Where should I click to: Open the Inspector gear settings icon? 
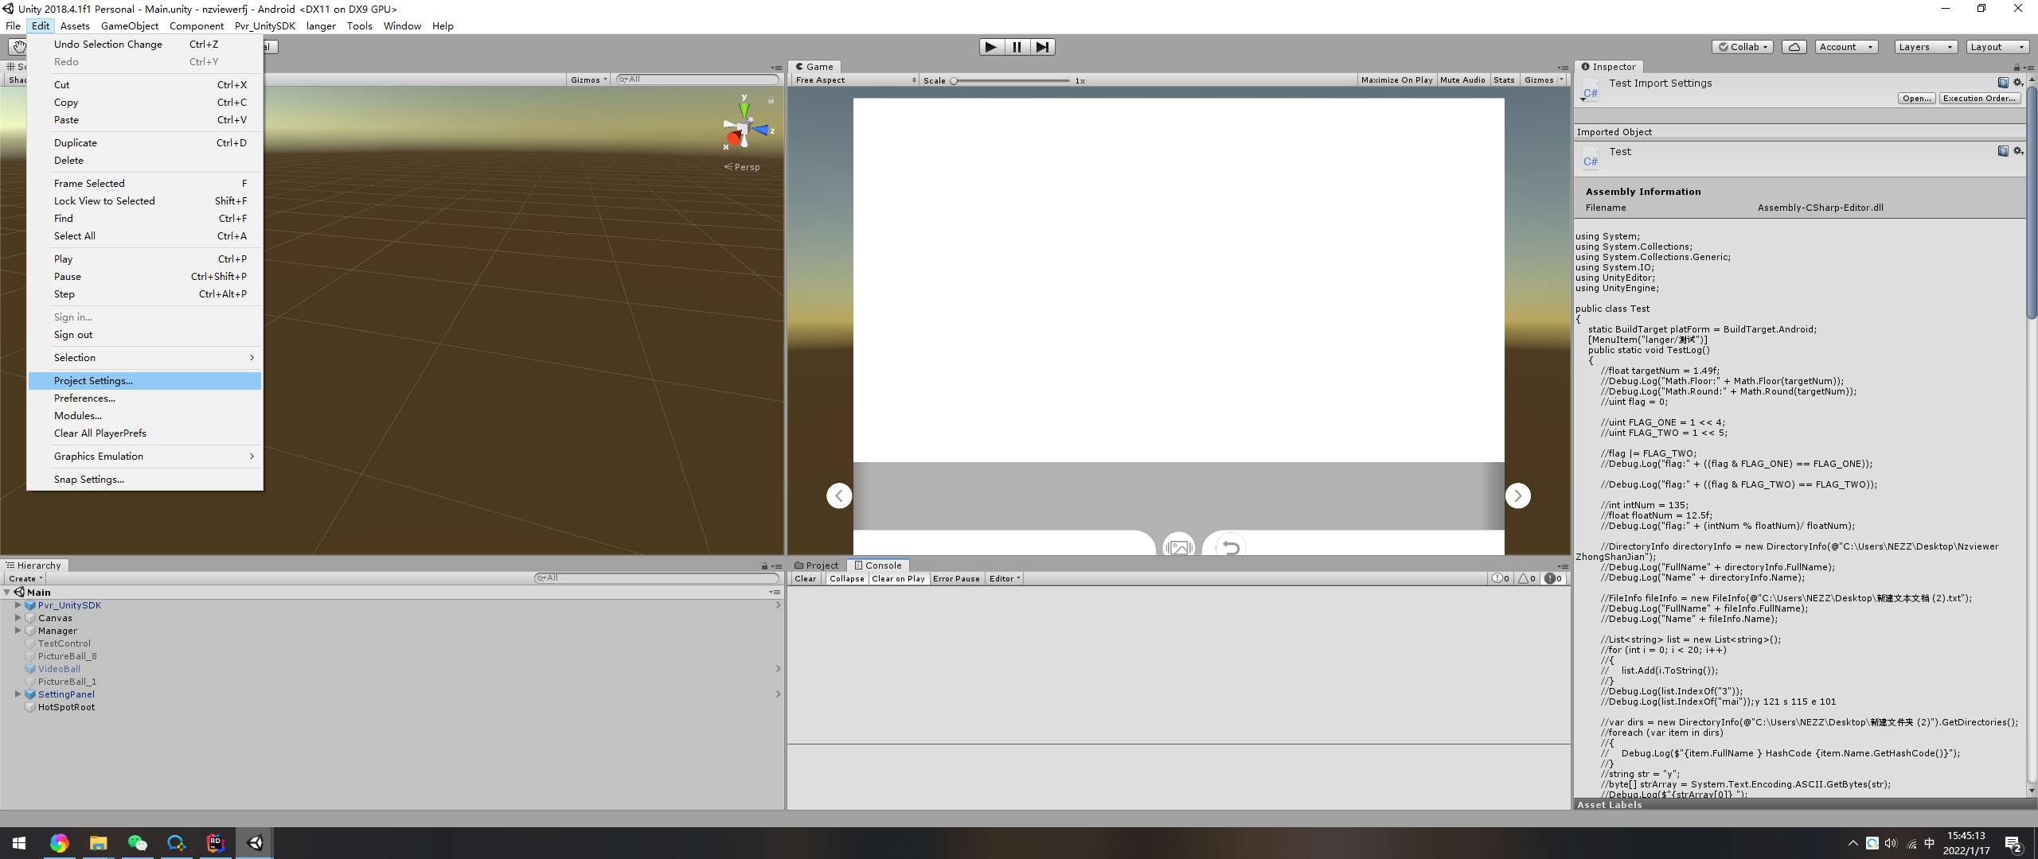2017,83
